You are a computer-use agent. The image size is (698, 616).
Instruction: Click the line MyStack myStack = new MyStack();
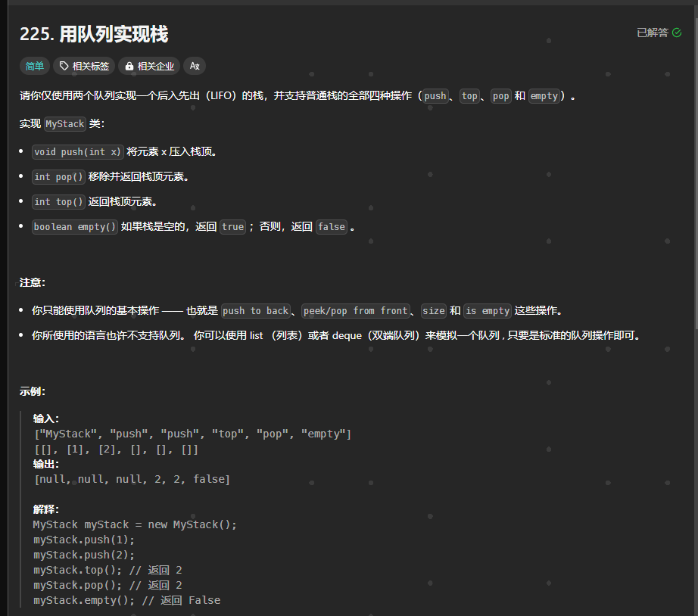135,524
